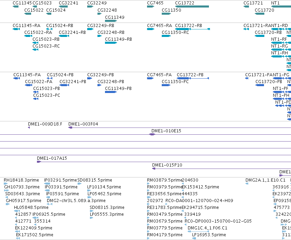Open the CG32249-RB transcript label
This screenshot has height=240, width=291.
(101, 26)
